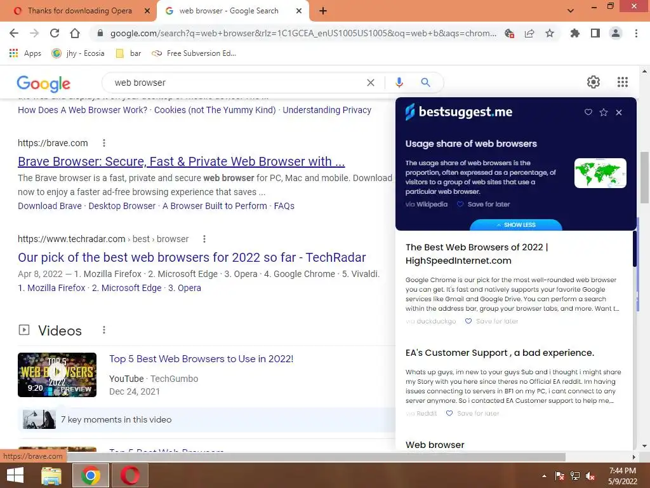Open options menu for brave.com result

[x=104, y=143]
